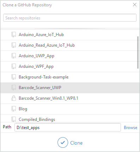Choose the private Barcode_Scanner_Win8.1_WP8.1 name

pos(48,98)
